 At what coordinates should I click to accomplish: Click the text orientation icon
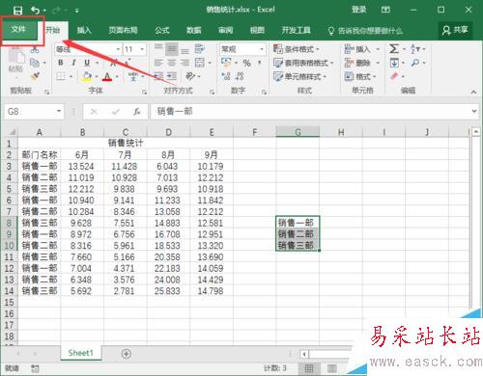click(x=190, y=76)
